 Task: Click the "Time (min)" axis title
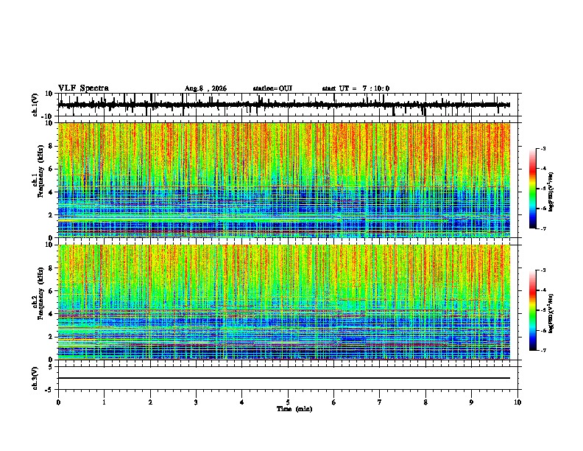[294, 409]
